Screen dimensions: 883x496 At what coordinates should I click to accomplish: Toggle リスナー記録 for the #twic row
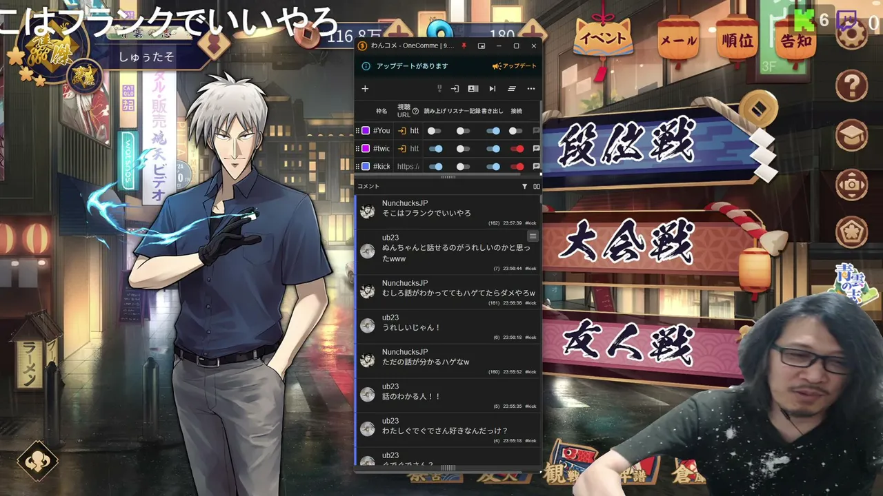(x=462, y=148)
